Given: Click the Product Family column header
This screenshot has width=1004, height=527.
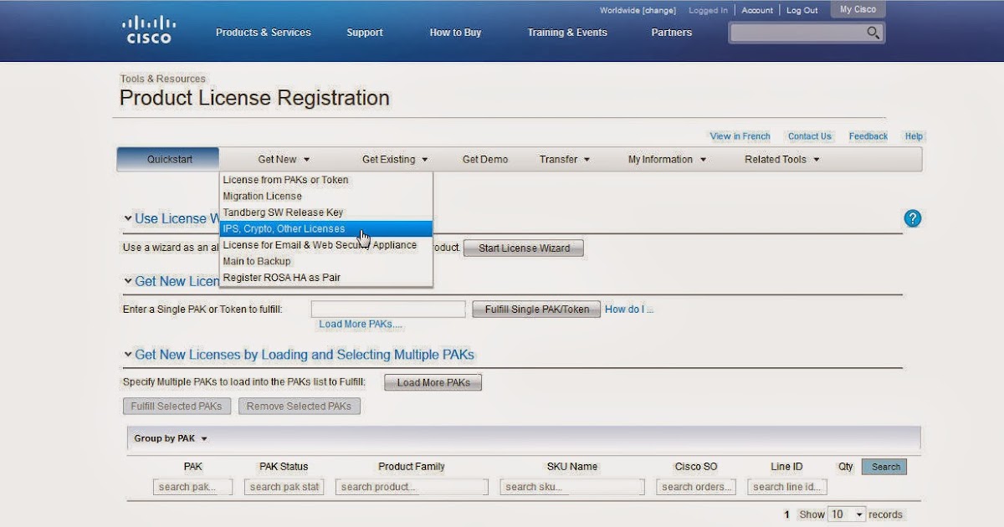Looking at the screenshot, I should click(412, 467).
